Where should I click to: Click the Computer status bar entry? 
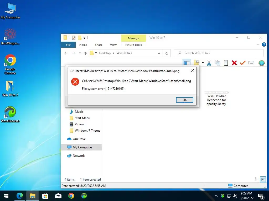tap(238, 186)
